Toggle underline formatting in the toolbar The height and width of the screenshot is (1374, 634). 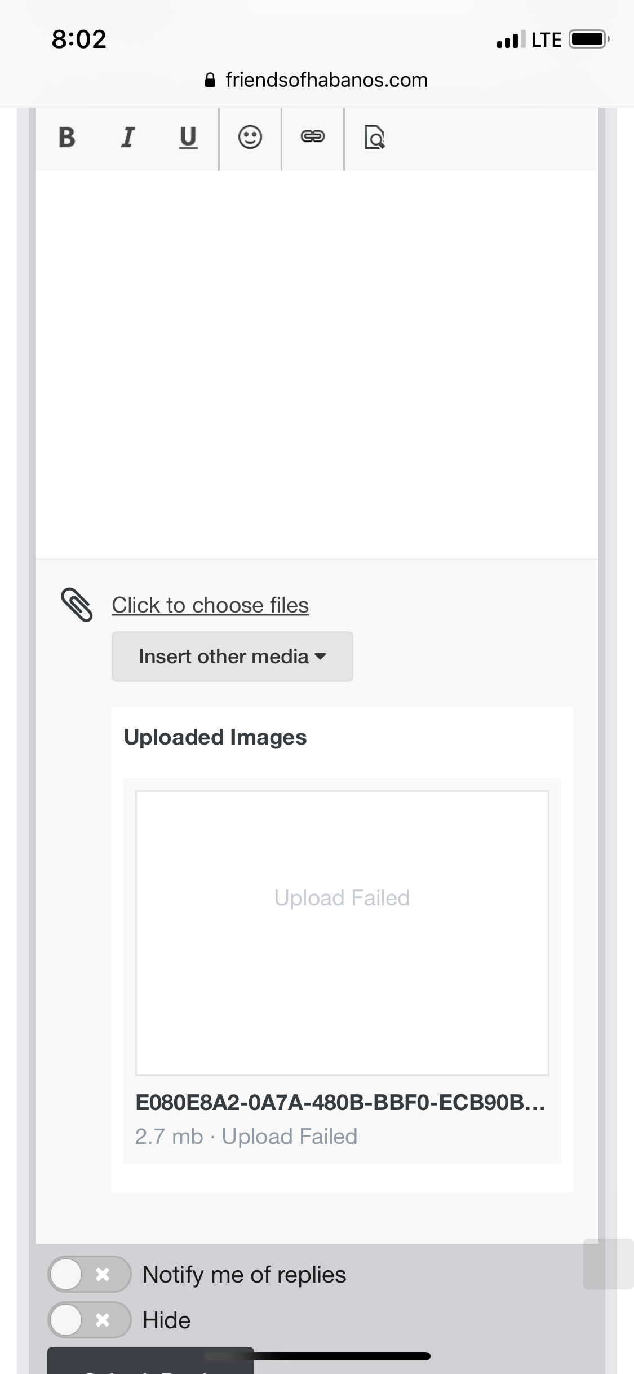pos(188,137)
